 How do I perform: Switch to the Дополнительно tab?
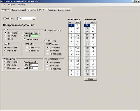pyautogui.click(x=64, y=10)
